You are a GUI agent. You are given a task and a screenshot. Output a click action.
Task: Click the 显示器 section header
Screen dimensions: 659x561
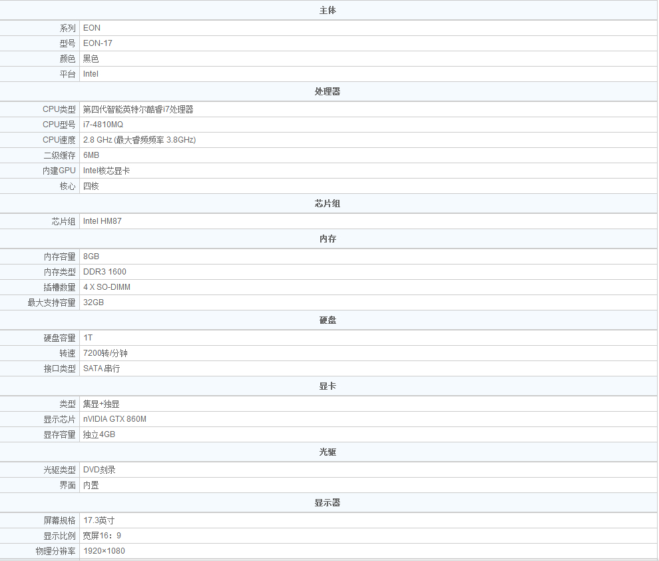pos(328,503)
